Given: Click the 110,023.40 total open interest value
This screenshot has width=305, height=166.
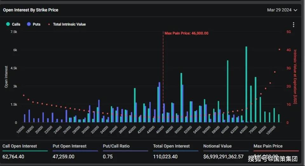Looking at the screenshot, I should [165, 157].
